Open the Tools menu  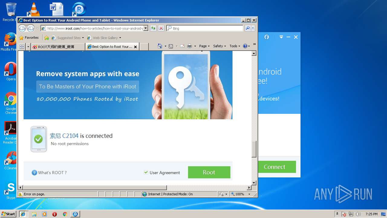tap(235, 46)
